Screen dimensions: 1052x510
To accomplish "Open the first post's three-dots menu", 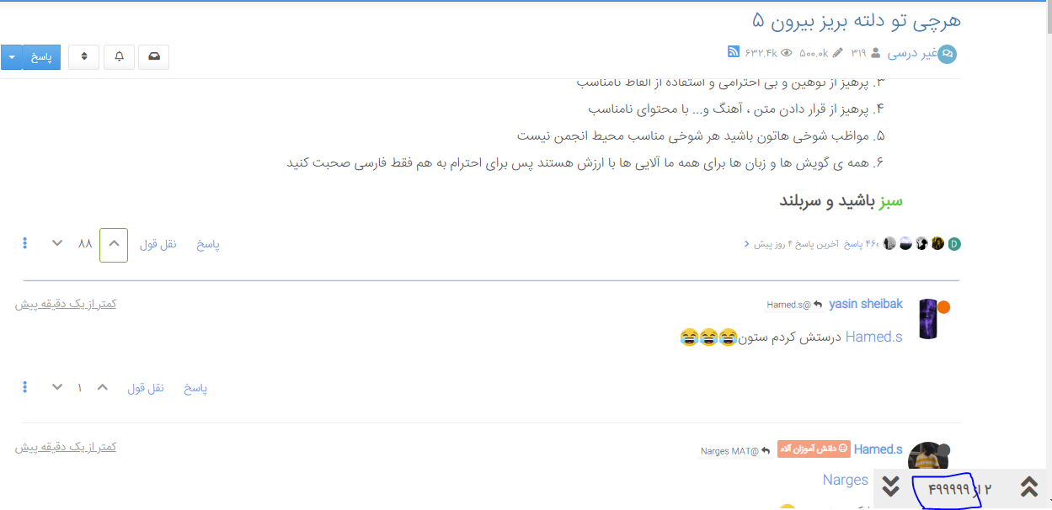I will (x=25, y=244).
